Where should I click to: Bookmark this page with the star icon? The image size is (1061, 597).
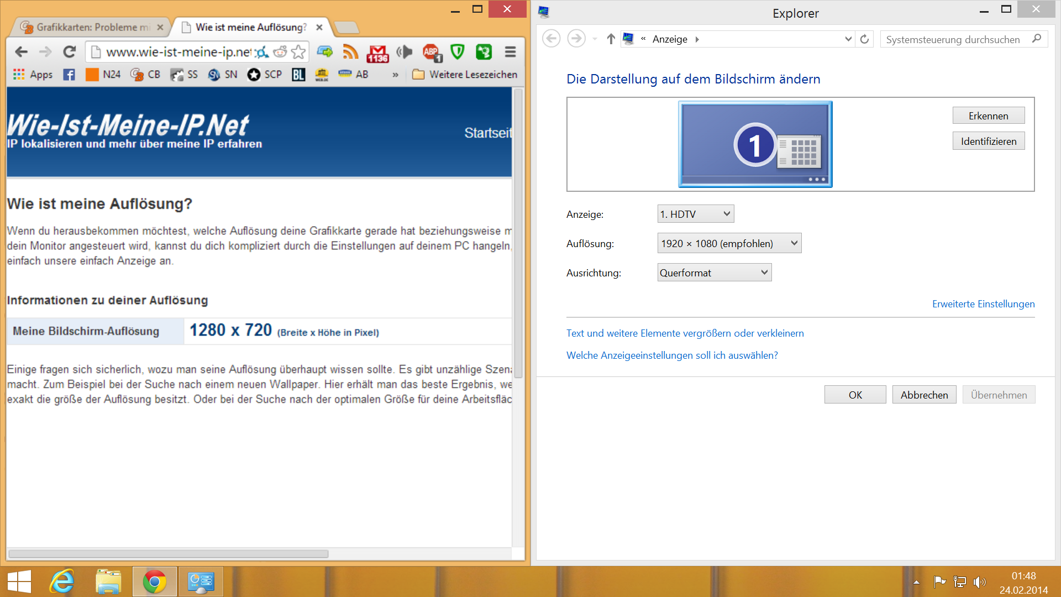click(x=298, y=52)
